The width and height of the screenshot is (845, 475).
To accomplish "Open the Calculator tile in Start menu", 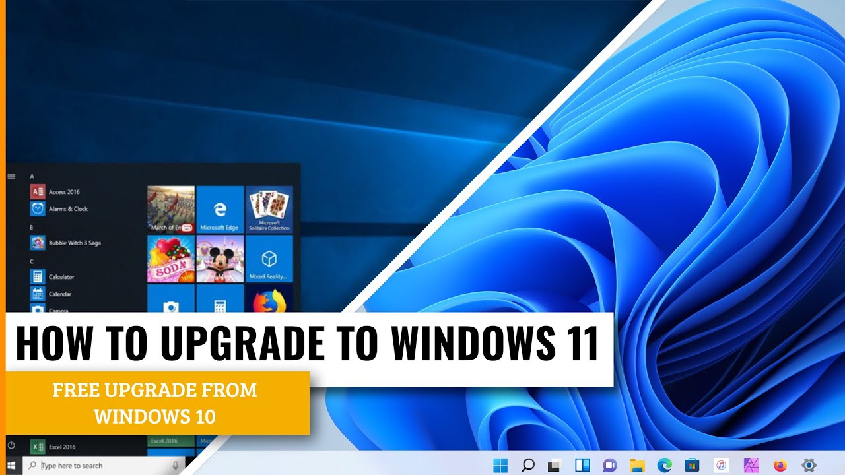I will 220,299.
